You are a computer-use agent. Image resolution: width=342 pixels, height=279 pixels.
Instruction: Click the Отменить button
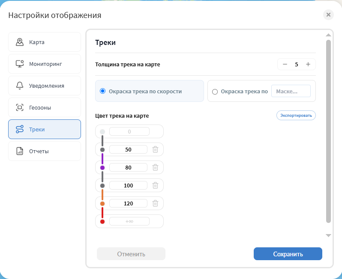[x=131, y=254]
